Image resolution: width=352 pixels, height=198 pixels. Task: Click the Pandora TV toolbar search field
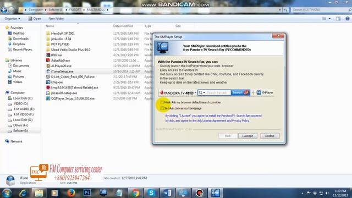point(217,93)
